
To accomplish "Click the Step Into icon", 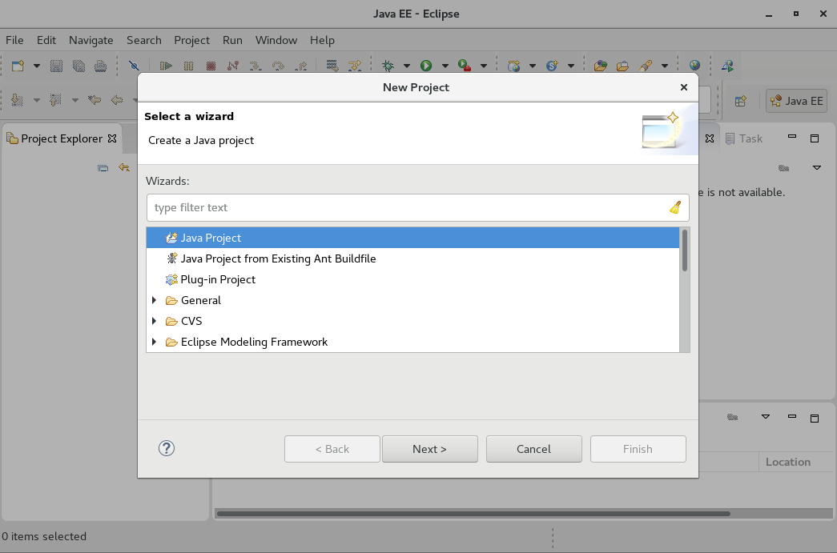I will point(256,66).
